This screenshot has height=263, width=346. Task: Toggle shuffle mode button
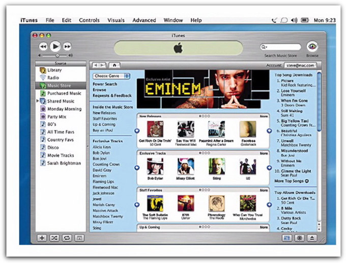(54, 238)
